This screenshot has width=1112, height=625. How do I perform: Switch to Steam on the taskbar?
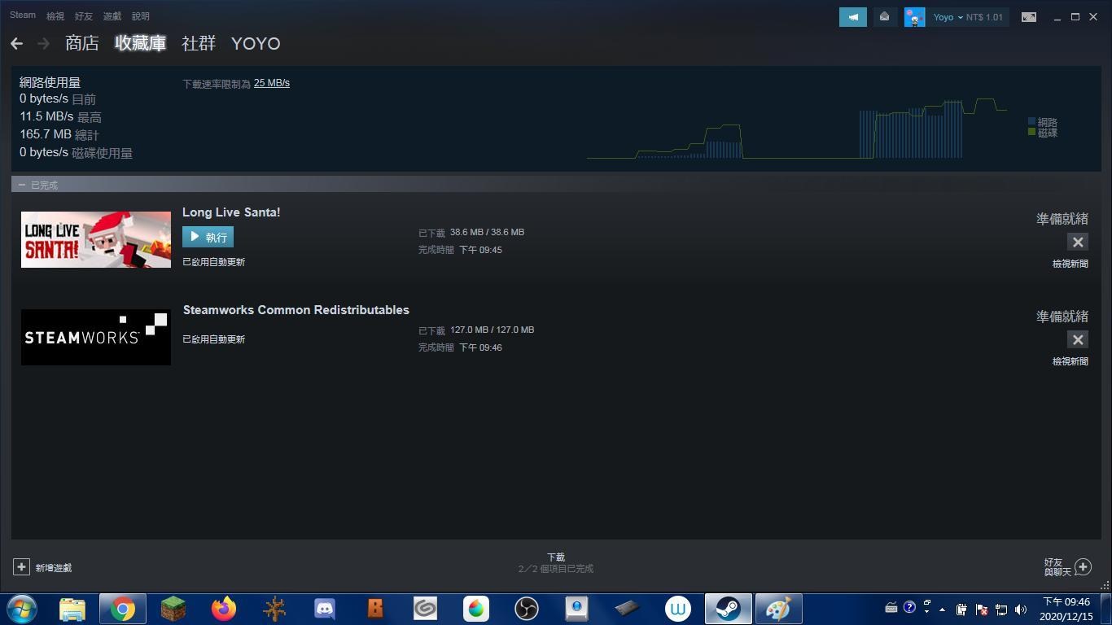coord(729,609)
